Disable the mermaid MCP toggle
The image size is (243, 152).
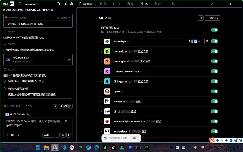214,51
